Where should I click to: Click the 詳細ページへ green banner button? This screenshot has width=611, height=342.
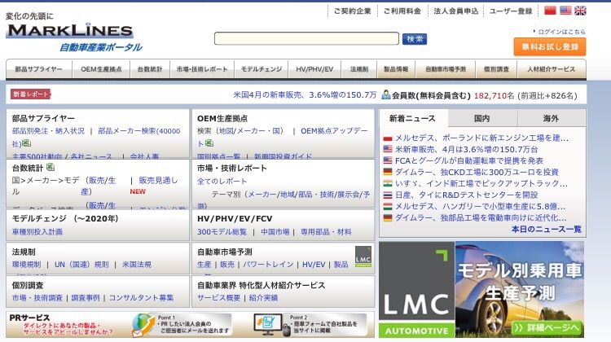[547, 327]
